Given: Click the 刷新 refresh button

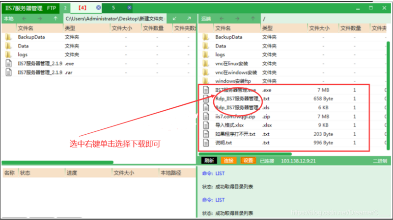Looking at the screenshot, I should [x=209, y=161].
